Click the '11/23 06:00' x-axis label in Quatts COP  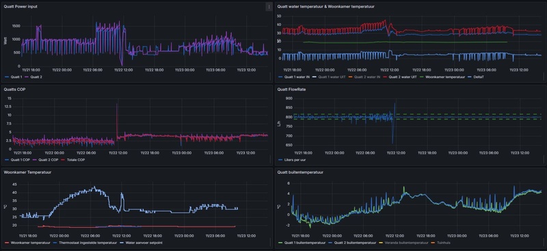click(213, 153)
